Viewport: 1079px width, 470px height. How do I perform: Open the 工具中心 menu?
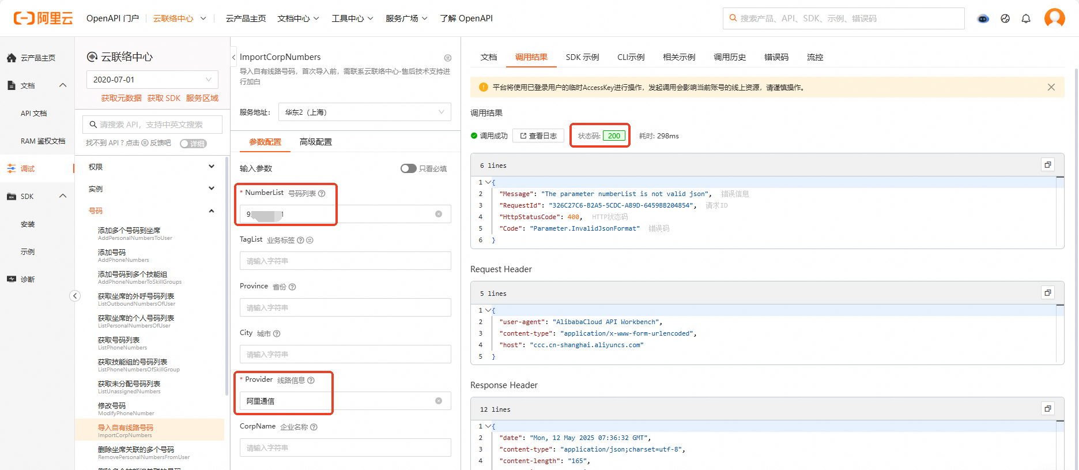pos(352,18)
